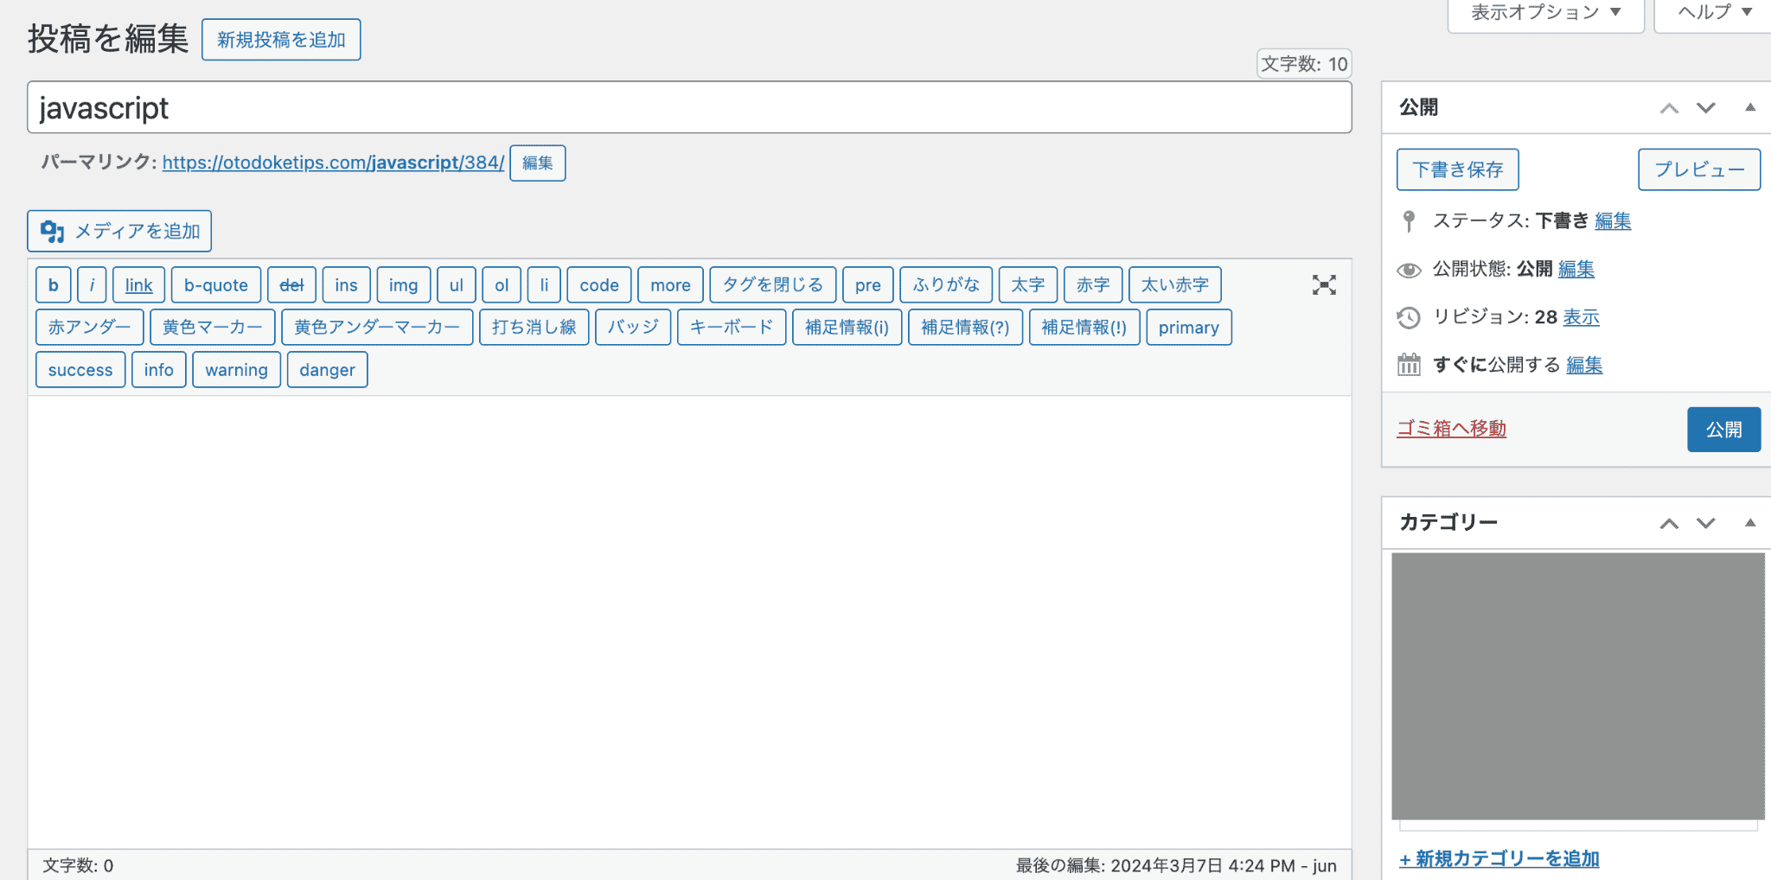Click the javascript title input field

[689, 108]
